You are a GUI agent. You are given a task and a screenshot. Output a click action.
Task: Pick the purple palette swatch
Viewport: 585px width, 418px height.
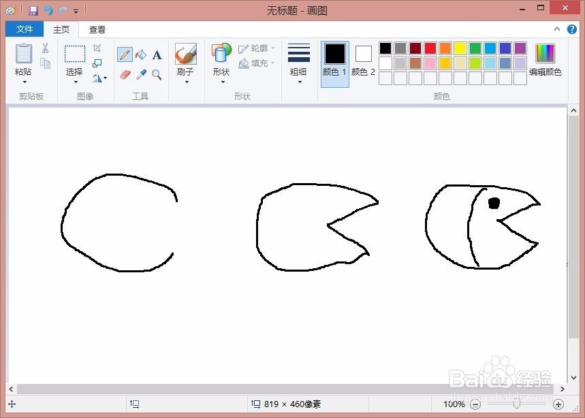pos(520,48)
